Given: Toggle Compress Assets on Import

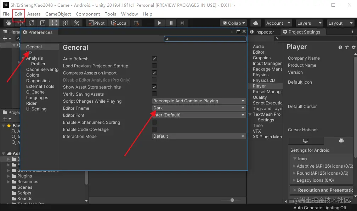Looking at the screenshot, I should [154, 73].
